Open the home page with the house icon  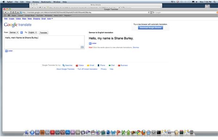[13, 12]
